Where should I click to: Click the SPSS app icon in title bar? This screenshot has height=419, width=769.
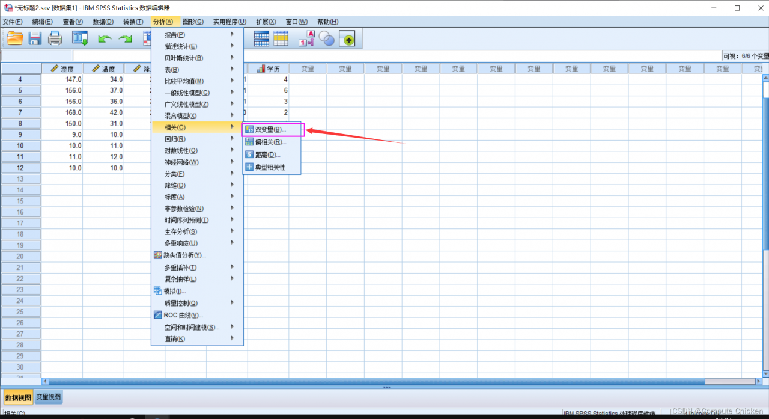click(8, 8)
